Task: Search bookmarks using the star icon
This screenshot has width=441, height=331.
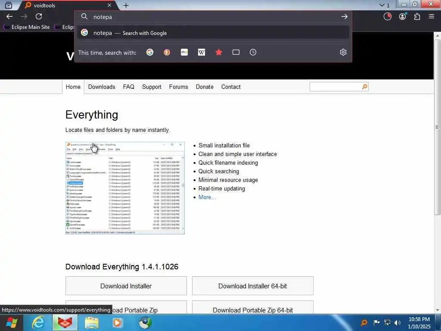Action: coord(218,52)
